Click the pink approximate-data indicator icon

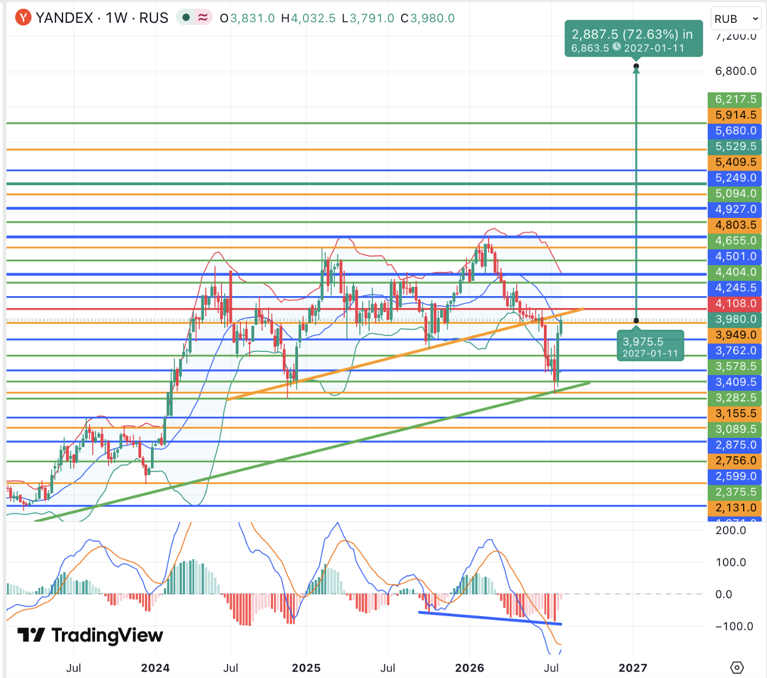click(202, 18)
